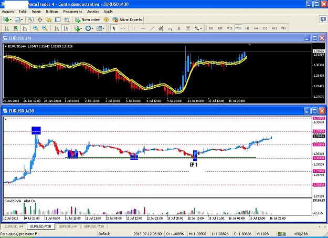Switch to the EURUSD,H4 chart tab
The image size is (328, 238).
14,226
